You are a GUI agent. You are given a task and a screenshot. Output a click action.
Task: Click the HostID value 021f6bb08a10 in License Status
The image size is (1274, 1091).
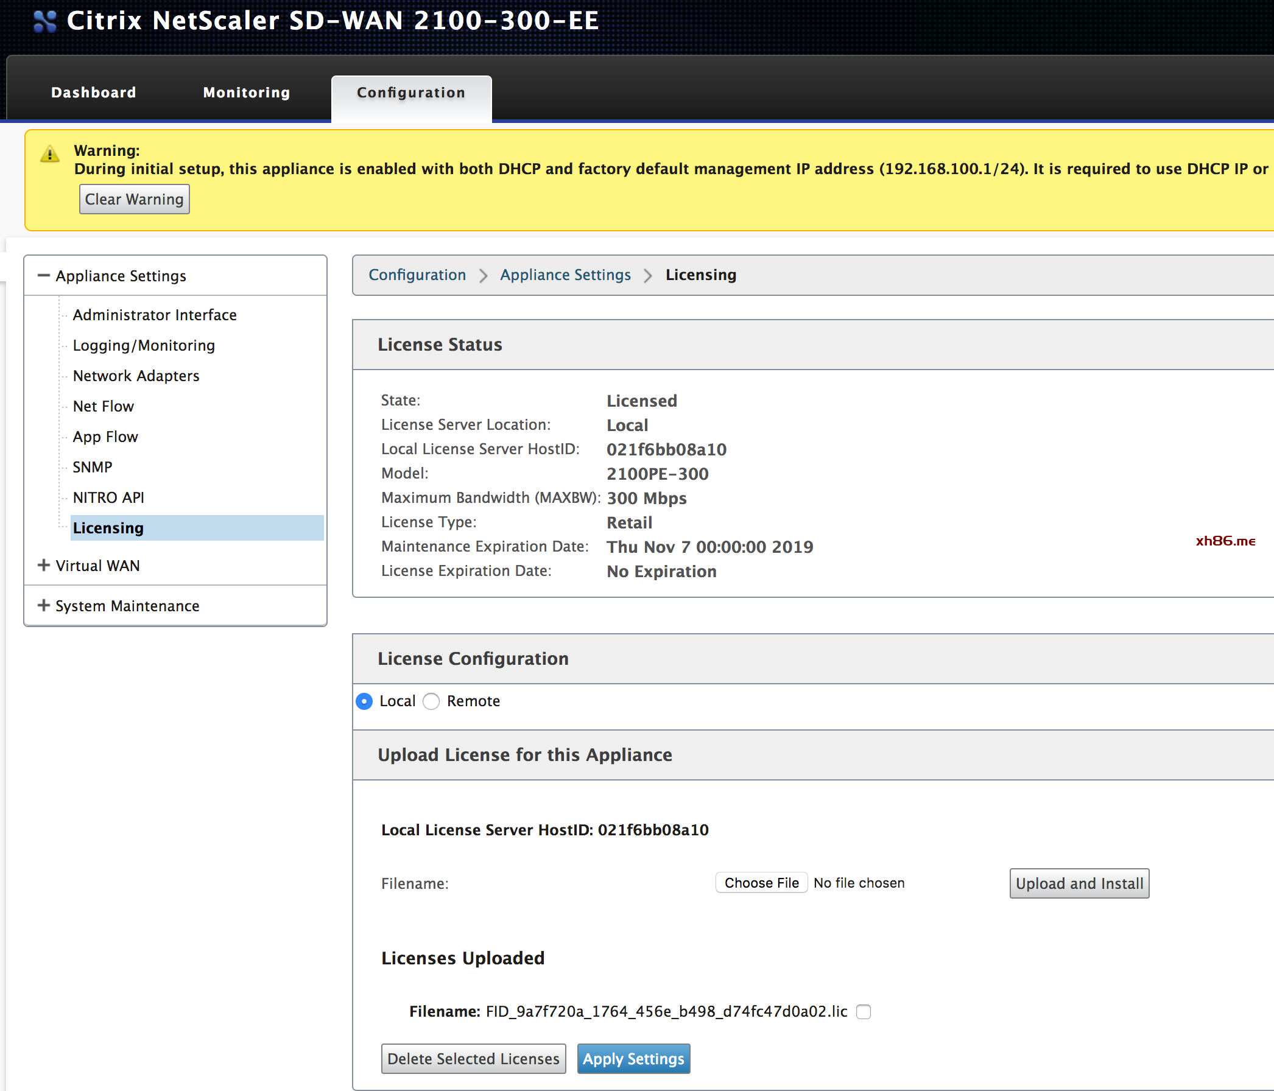click(666, 449)
